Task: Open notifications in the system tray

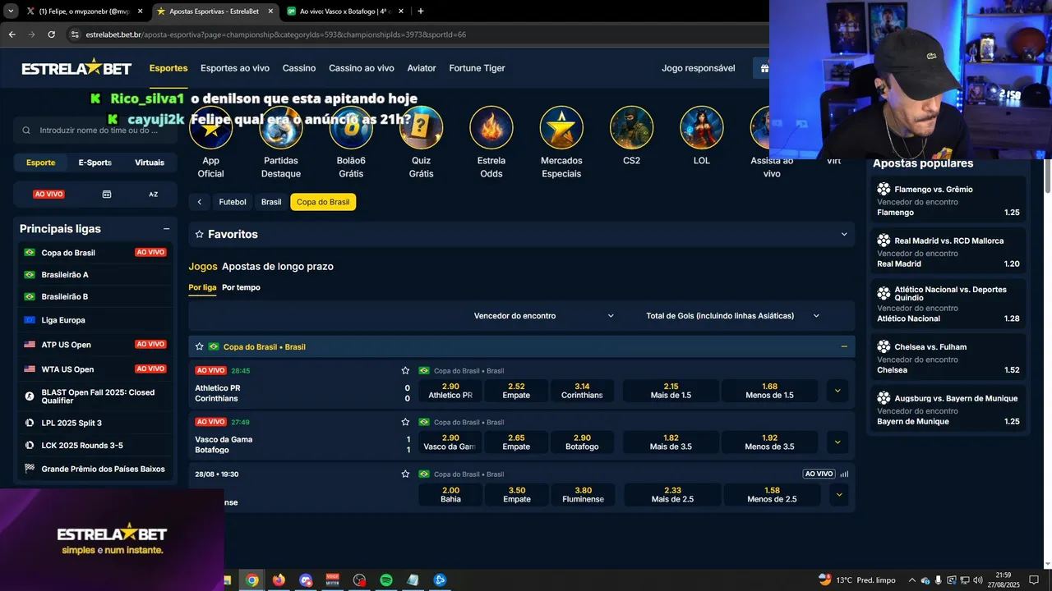Action: 1034,580
